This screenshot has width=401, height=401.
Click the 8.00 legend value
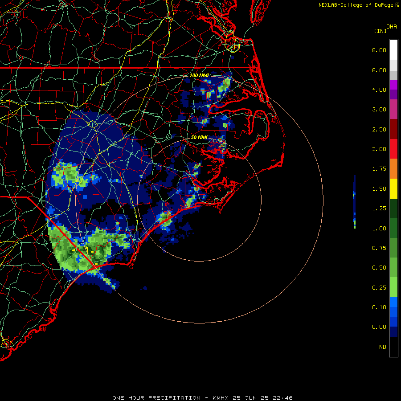click(379, 50)
